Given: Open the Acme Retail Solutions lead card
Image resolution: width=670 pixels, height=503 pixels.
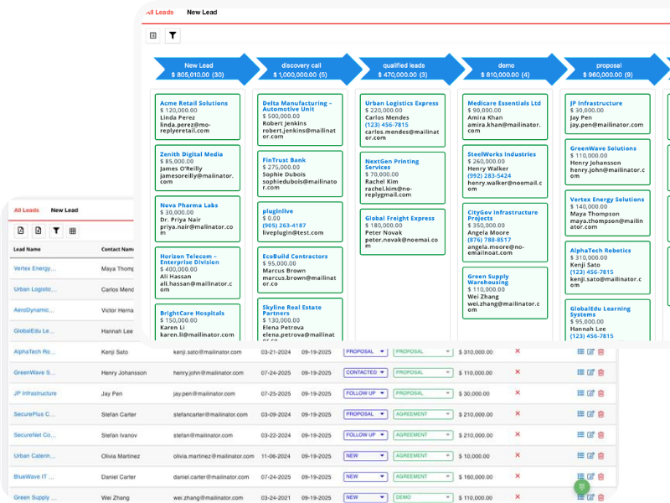Looking at the screenshot, I should 193,103.
